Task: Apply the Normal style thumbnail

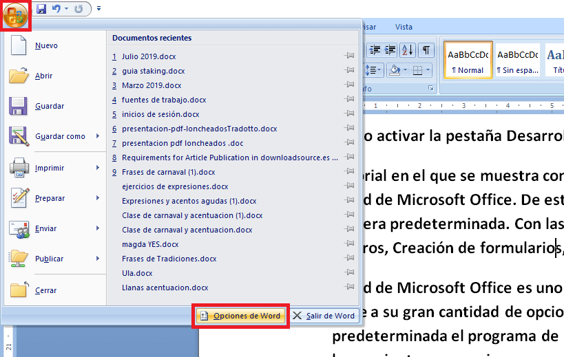Action: pyautogui.click(x=468, y=60)
